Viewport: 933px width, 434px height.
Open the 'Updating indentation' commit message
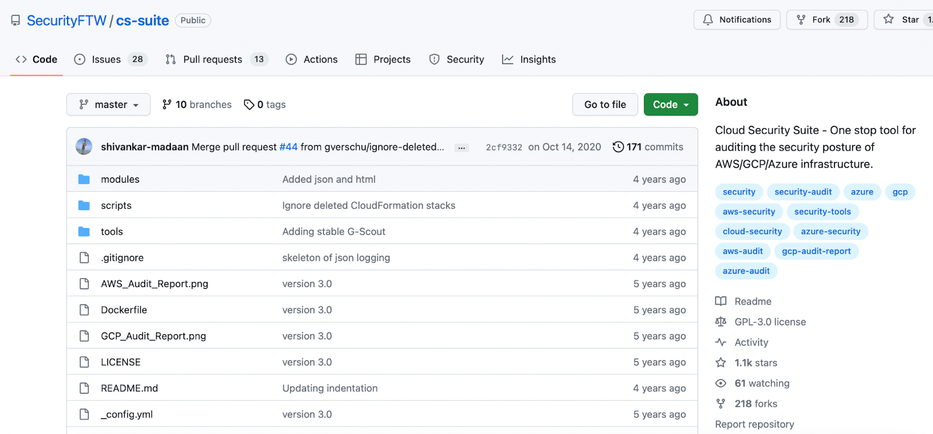(330, 388)
